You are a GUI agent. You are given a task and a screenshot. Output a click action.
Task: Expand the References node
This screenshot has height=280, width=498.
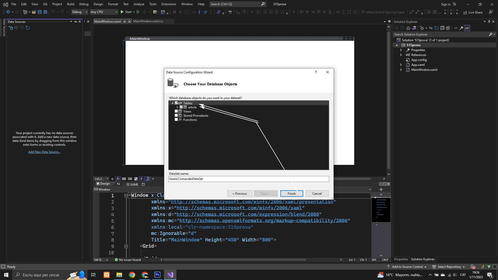point(401,55)
